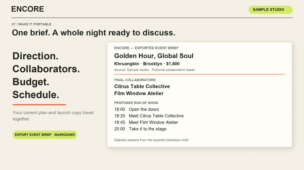Select Film Window Atelier collaborator

point(139,93)
